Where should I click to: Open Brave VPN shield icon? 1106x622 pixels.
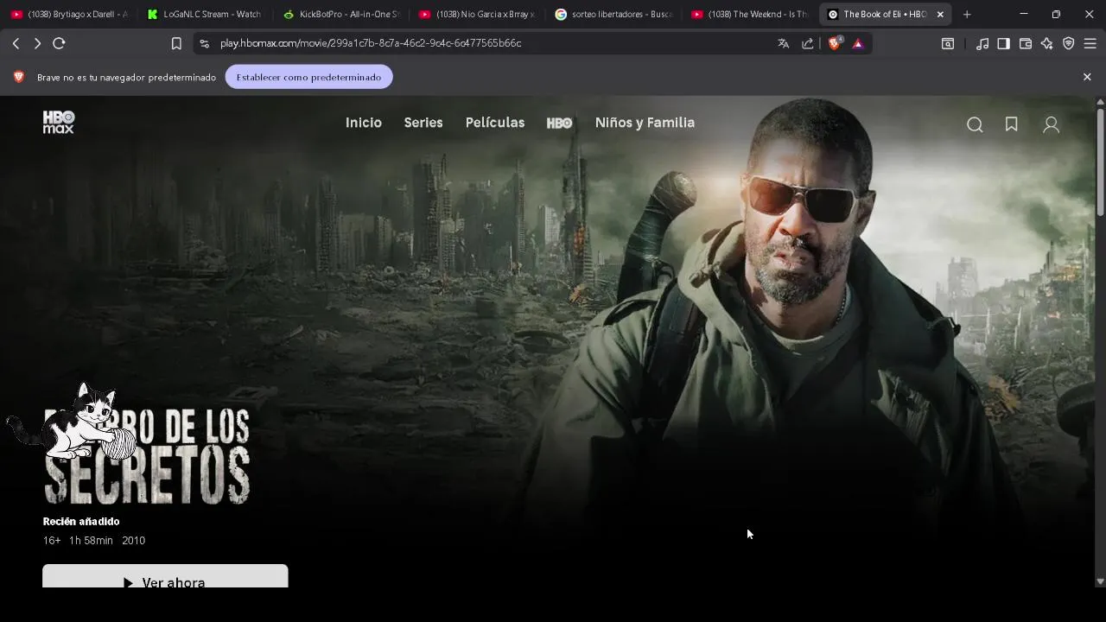1069,43
